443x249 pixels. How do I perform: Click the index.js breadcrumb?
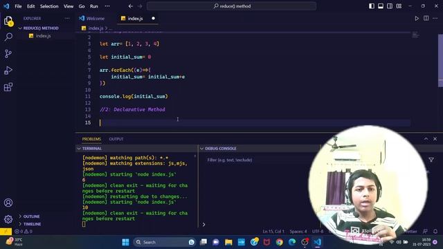click(x=96, y=28)
